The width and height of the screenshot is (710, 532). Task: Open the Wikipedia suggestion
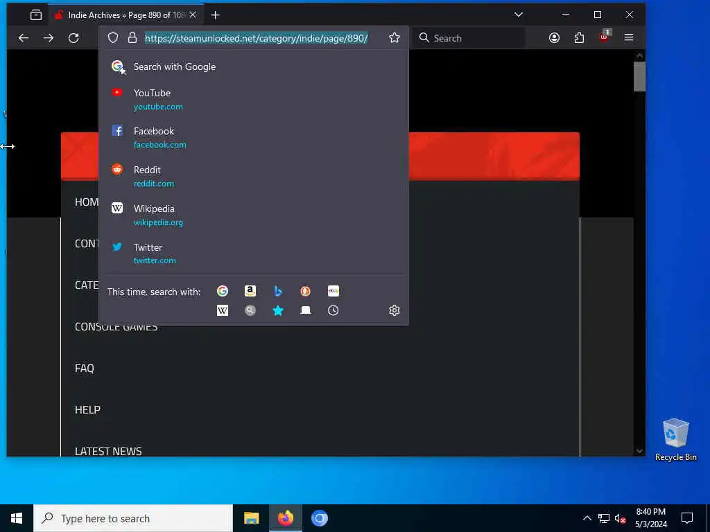tap(254, 215)
